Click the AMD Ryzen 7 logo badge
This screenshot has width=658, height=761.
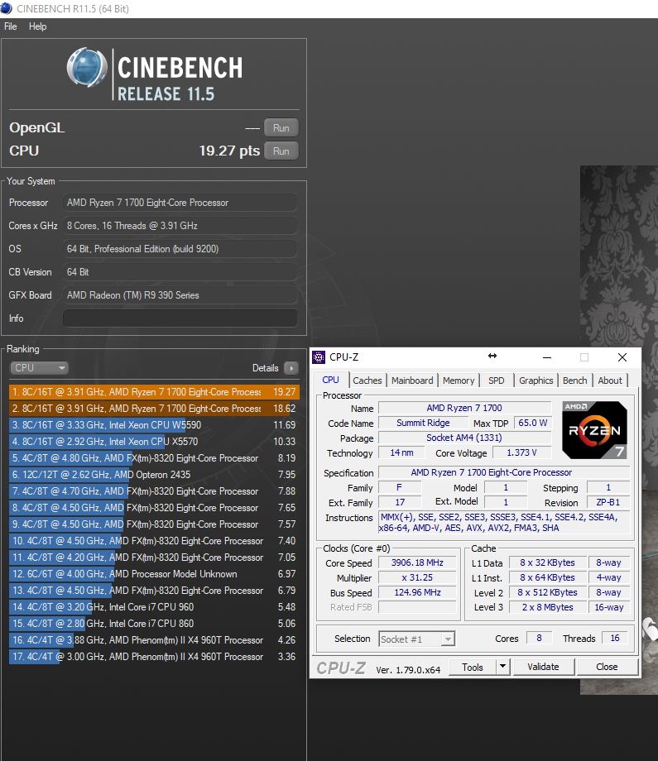coord(594,430)
